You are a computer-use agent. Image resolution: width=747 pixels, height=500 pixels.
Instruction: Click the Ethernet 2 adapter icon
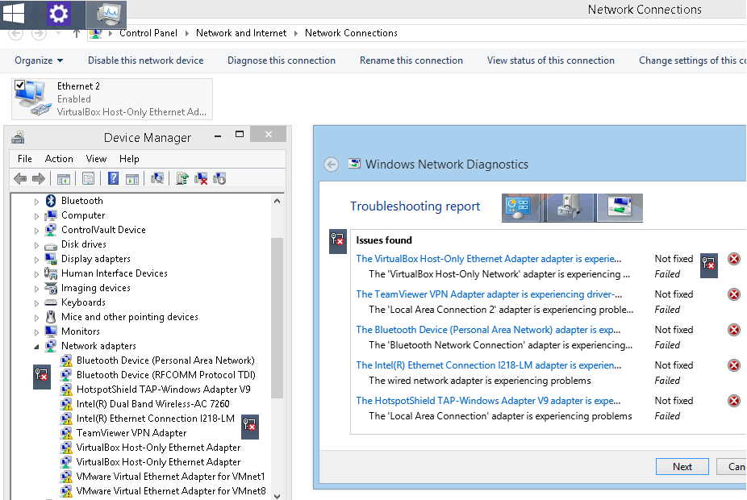tap(32, 98)
